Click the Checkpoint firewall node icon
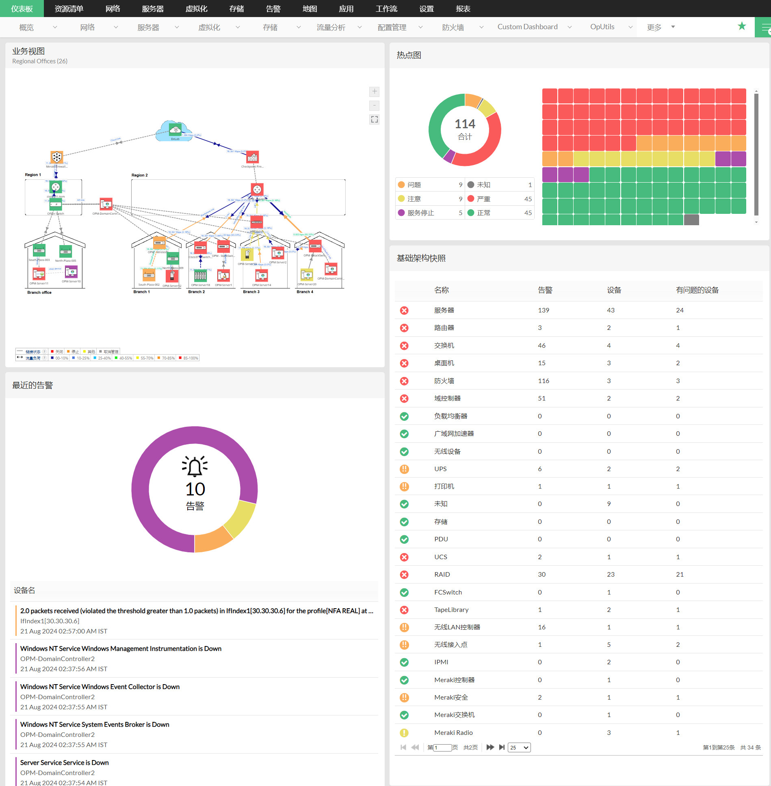The width and height of the screenshot is (771, 786). [x=253, y=157]
